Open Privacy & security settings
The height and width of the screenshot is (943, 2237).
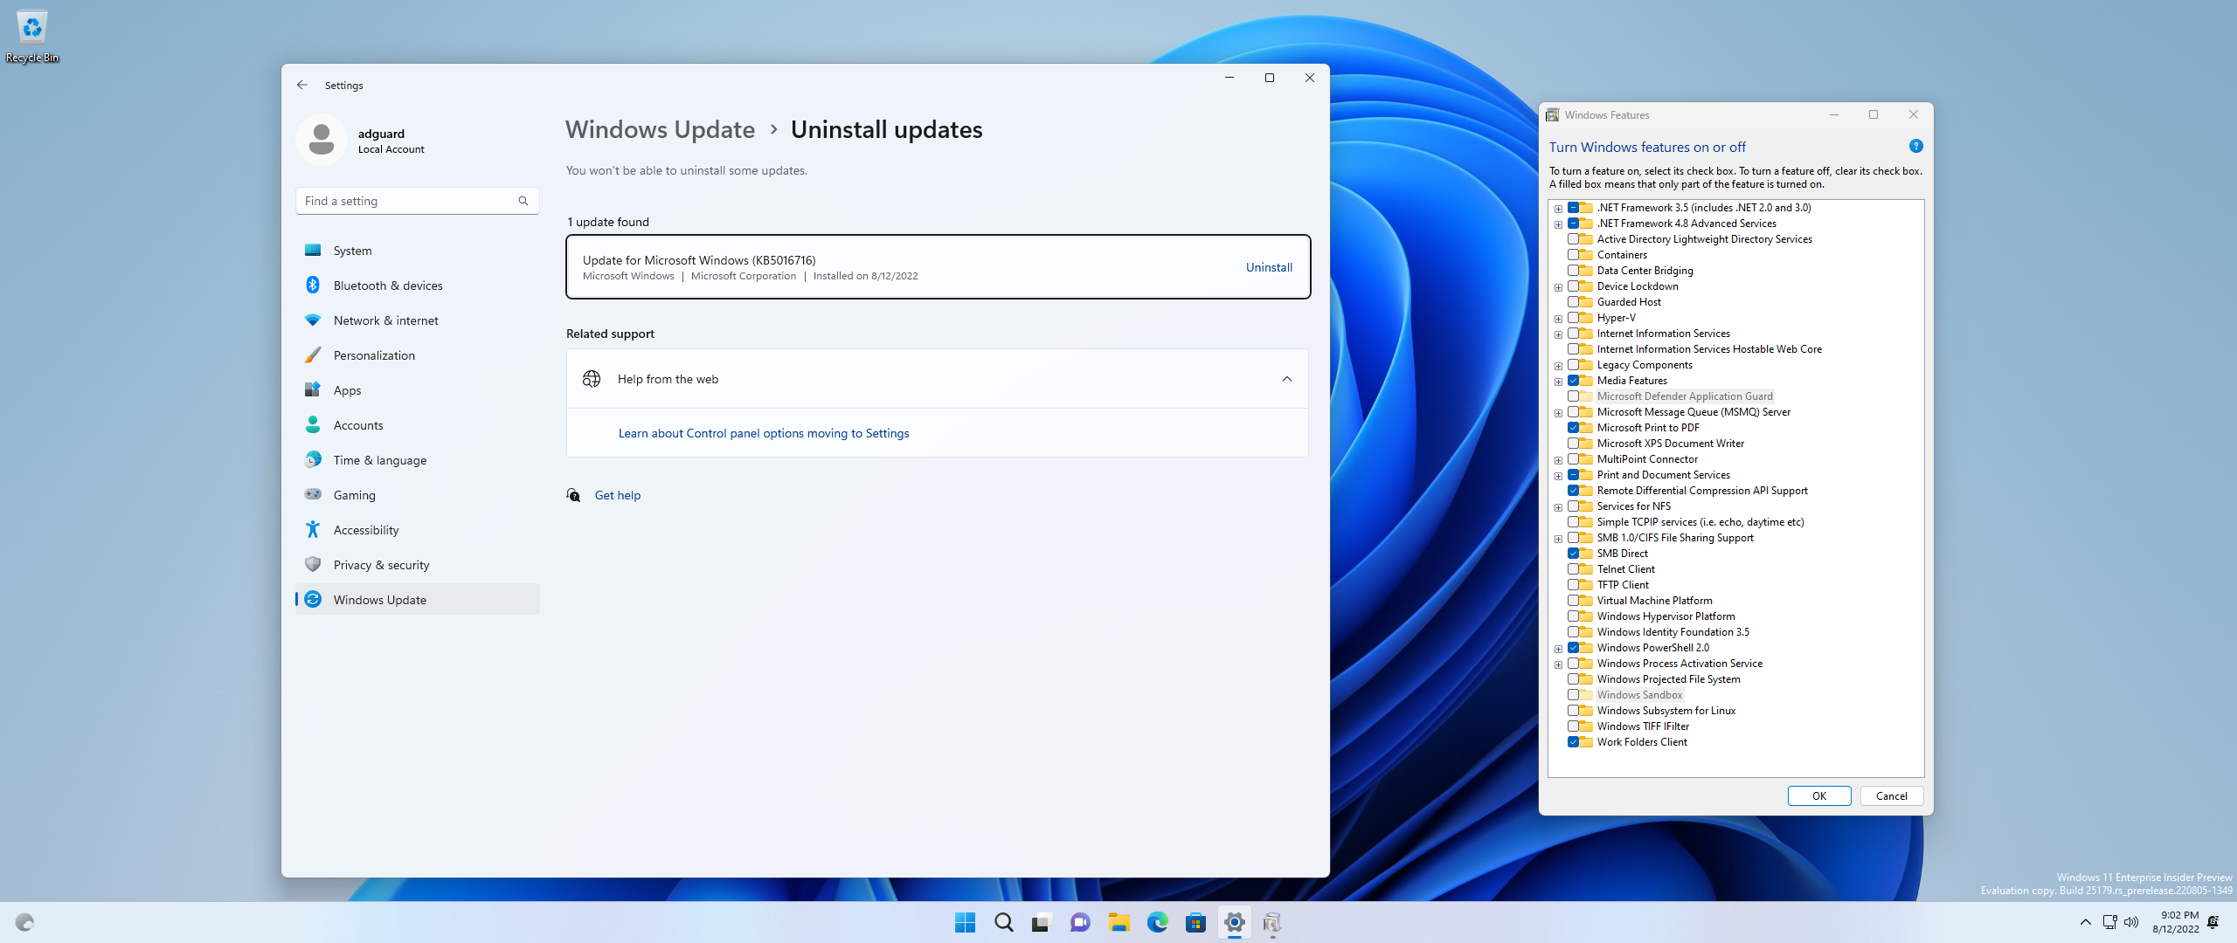[418, 565]
